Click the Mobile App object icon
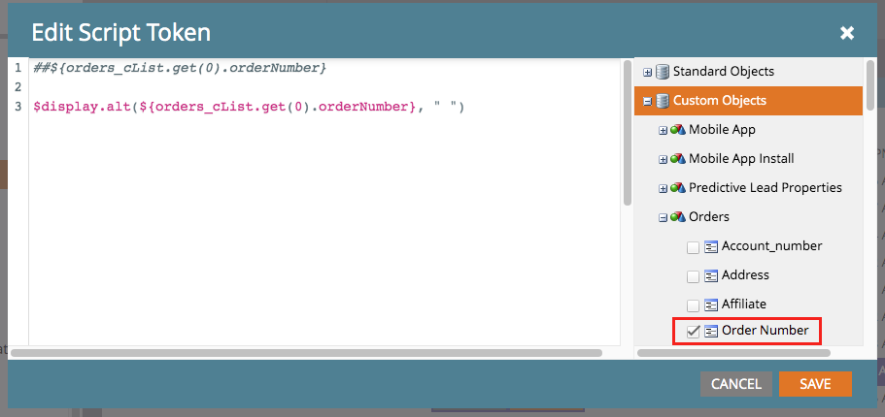Viewport: 885px width, 417px height. (678, 130)
